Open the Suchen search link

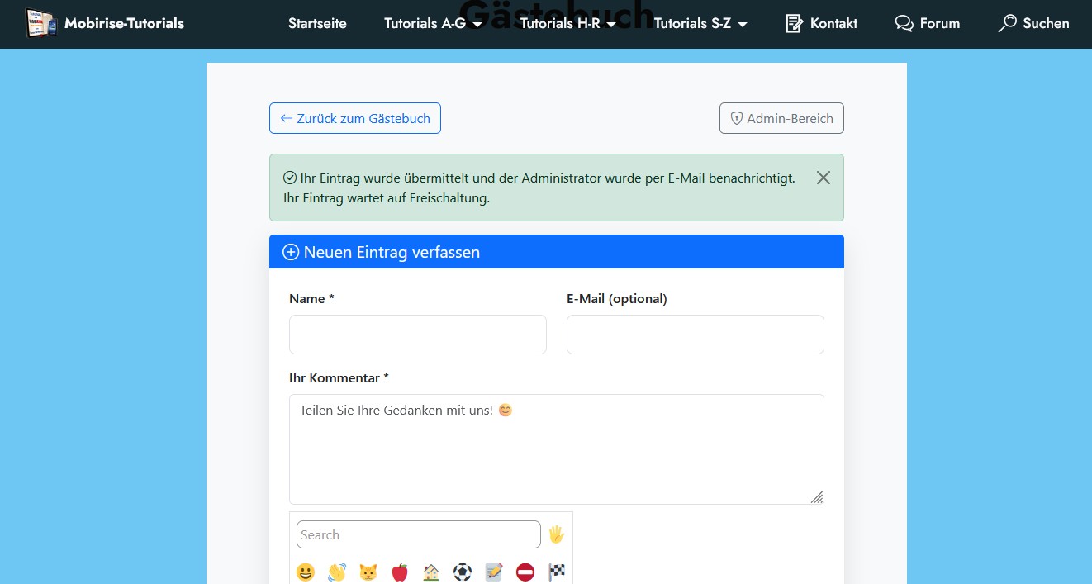pos(1033,23)
